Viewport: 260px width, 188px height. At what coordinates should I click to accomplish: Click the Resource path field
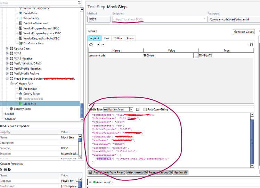click(x=234, y=19)
